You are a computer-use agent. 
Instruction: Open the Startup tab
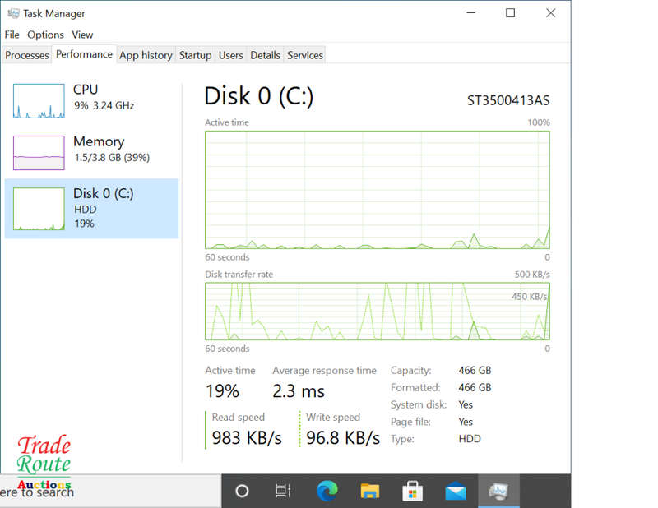[x=195, y=55]
